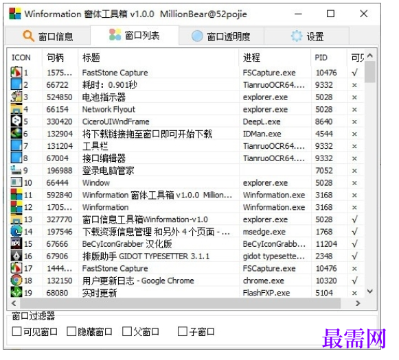Open the 设置 tab
The image size is (399, 360).
pos(306,36)
